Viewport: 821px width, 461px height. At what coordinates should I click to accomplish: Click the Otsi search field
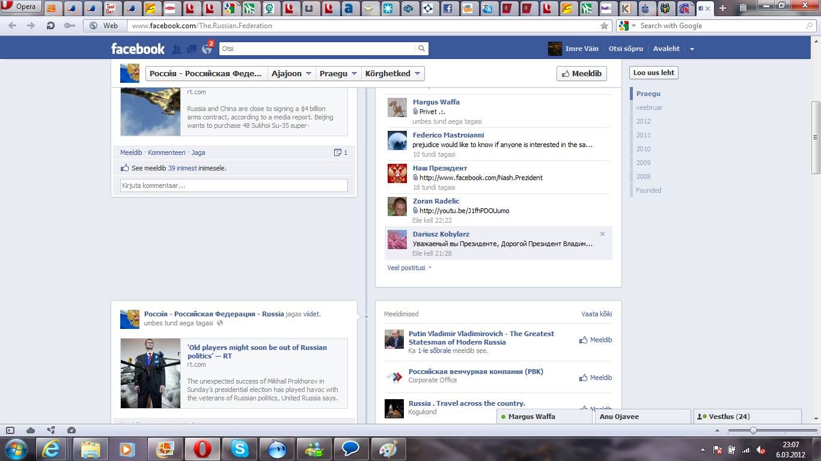(317, 49)
